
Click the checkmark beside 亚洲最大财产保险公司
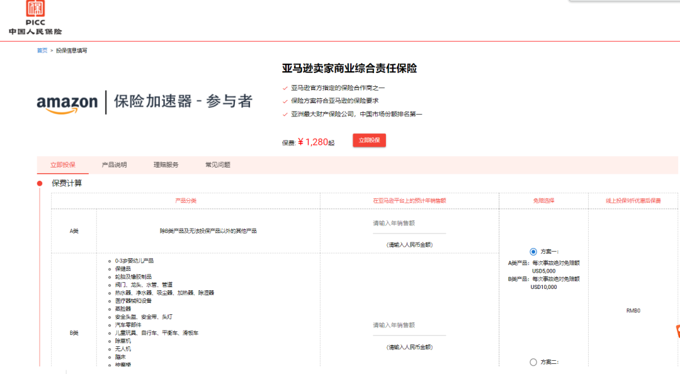click(285, 115)
